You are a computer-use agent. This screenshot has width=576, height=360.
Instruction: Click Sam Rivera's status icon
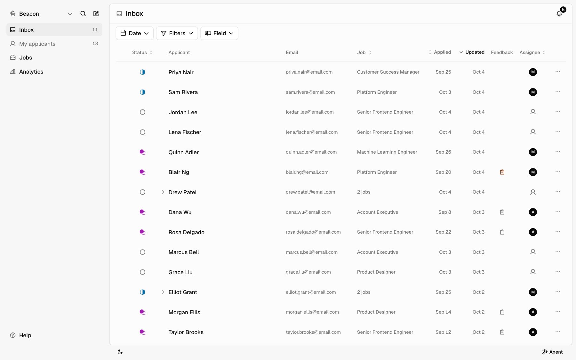142,92
